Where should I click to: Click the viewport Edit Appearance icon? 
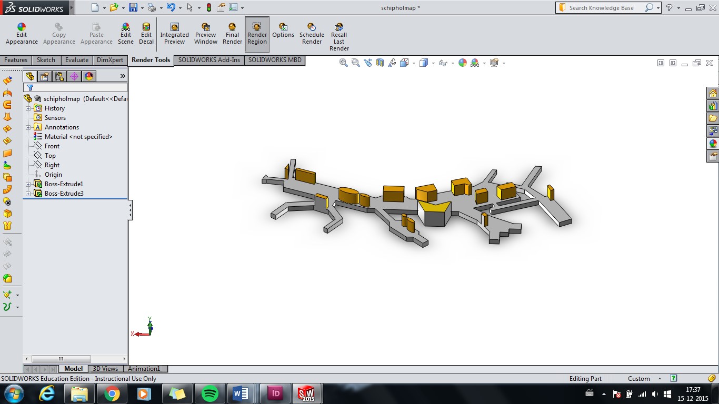coord(463,63)
